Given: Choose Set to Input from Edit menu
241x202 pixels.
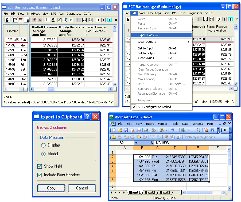Looking at the screenshot, I should click(x=161, y=48).
